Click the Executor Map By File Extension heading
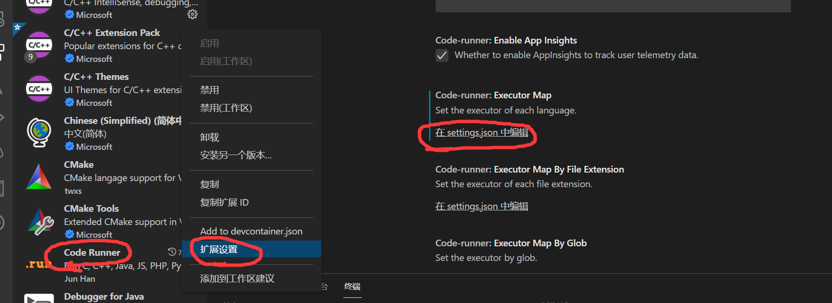The image size is (832, 303). point(529,169)
